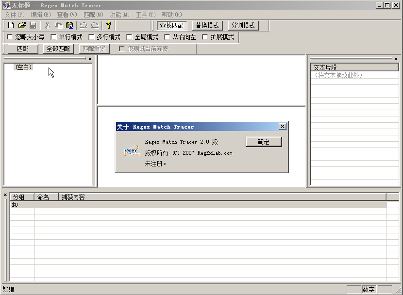This screenshot has width=403, height=295.
Task: Click the 捕获内容 column header
Action: [222, 197]
